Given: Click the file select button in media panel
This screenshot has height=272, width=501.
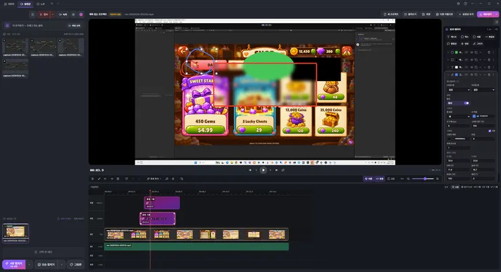Looking at the screenshot, I should click(74, 26).
